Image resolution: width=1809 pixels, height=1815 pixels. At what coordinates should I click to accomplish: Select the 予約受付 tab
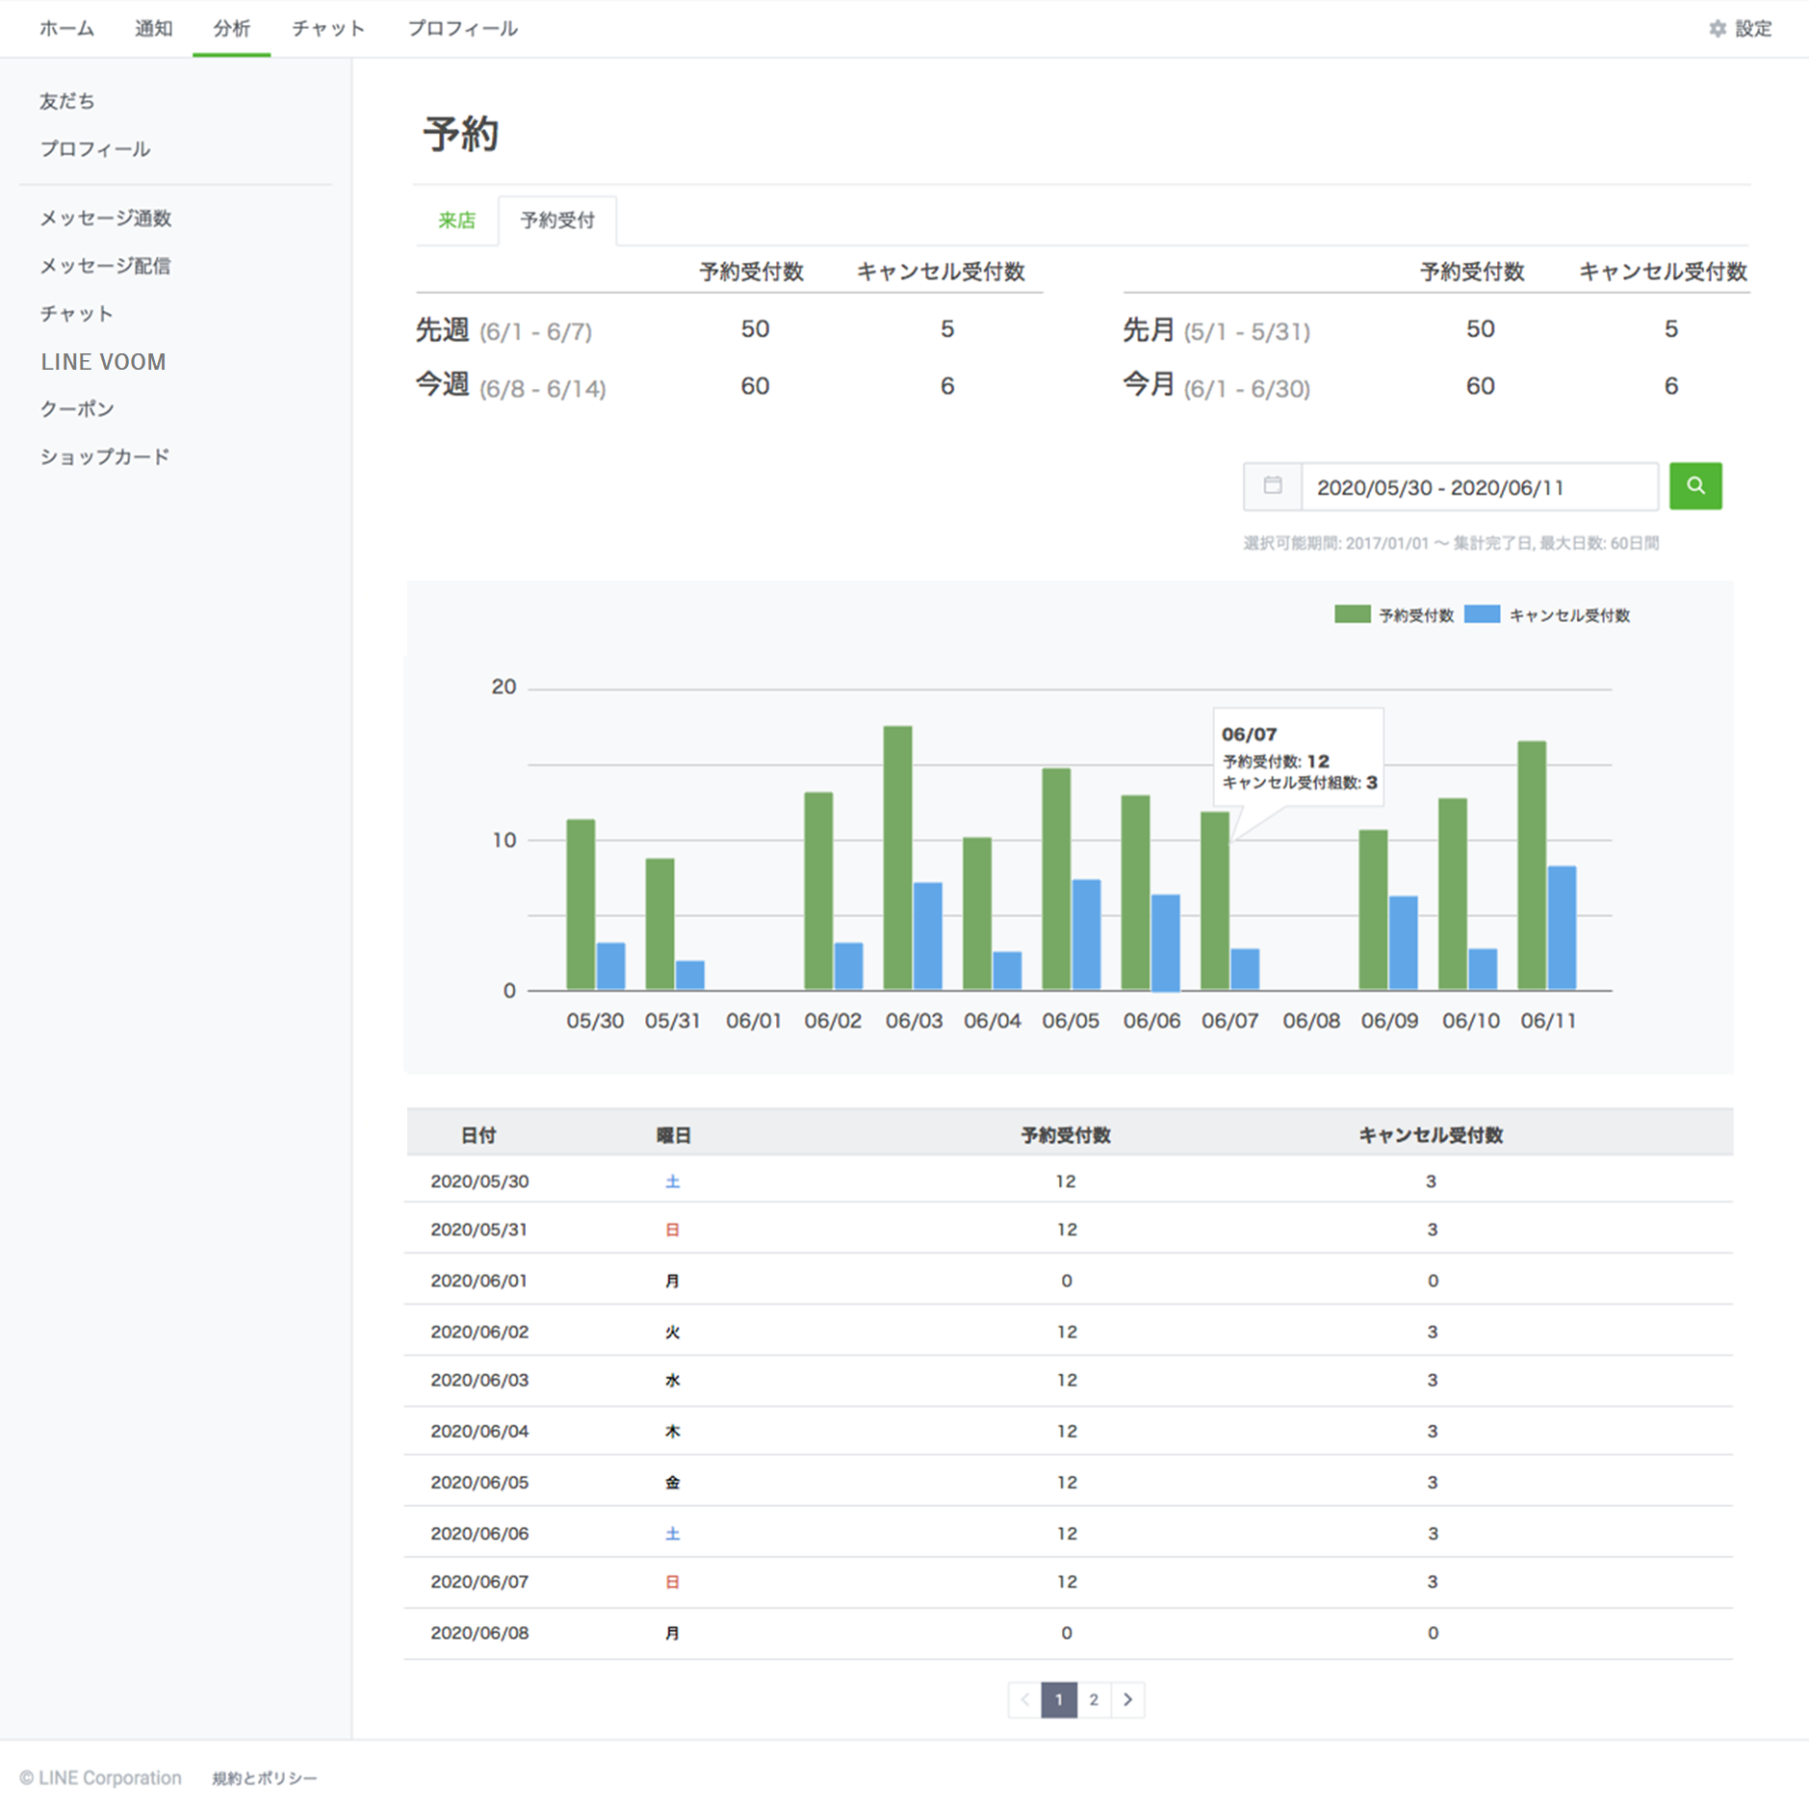(557, 220)
